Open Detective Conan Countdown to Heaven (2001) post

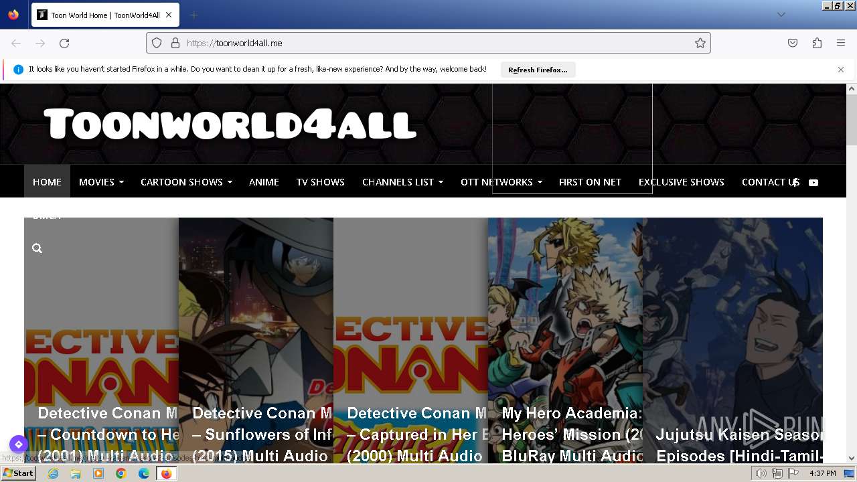[x=101, y=340]
